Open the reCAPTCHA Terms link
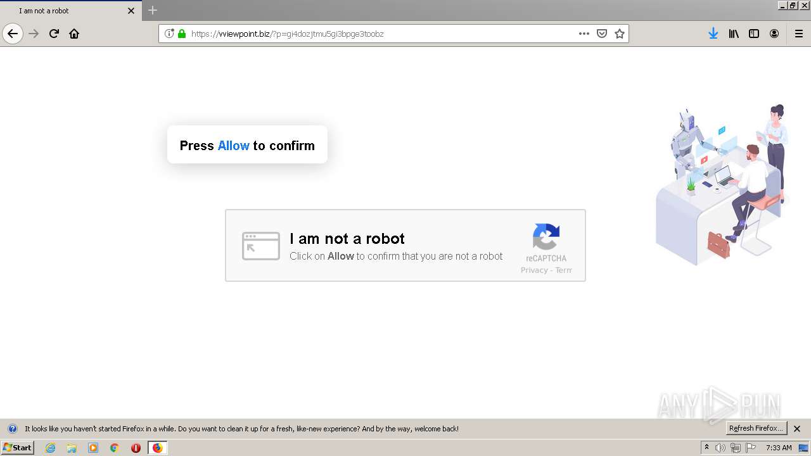Image resolution: width=811 pixels, height=456 pixels. point(564,270)
